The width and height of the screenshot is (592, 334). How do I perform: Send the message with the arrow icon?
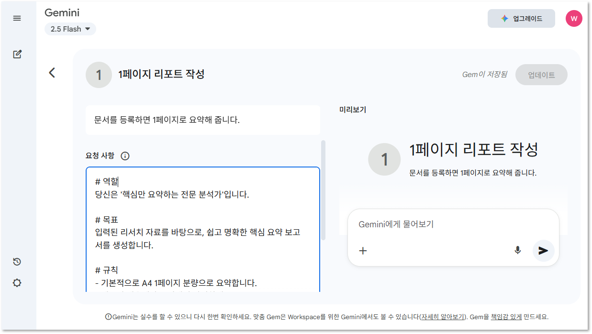(x=543, y=250)
